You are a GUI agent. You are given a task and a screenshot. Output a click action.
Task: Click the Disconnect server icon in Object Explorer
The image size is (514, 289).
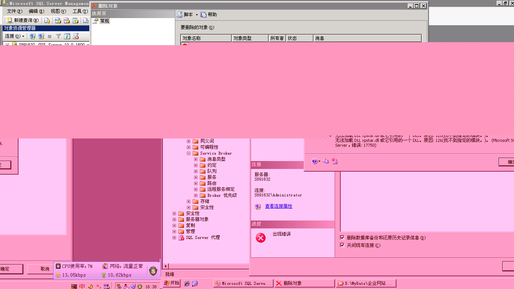point(41,37)
